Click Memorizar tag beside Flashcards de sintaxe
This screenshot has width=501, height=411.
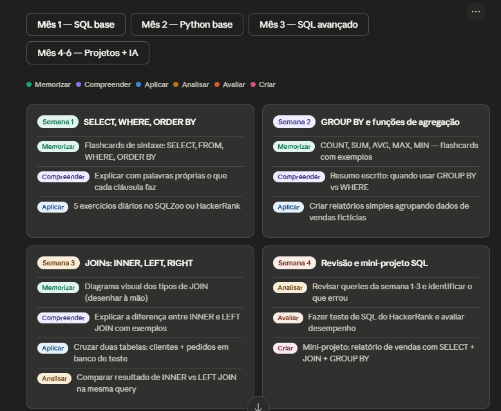58,147
